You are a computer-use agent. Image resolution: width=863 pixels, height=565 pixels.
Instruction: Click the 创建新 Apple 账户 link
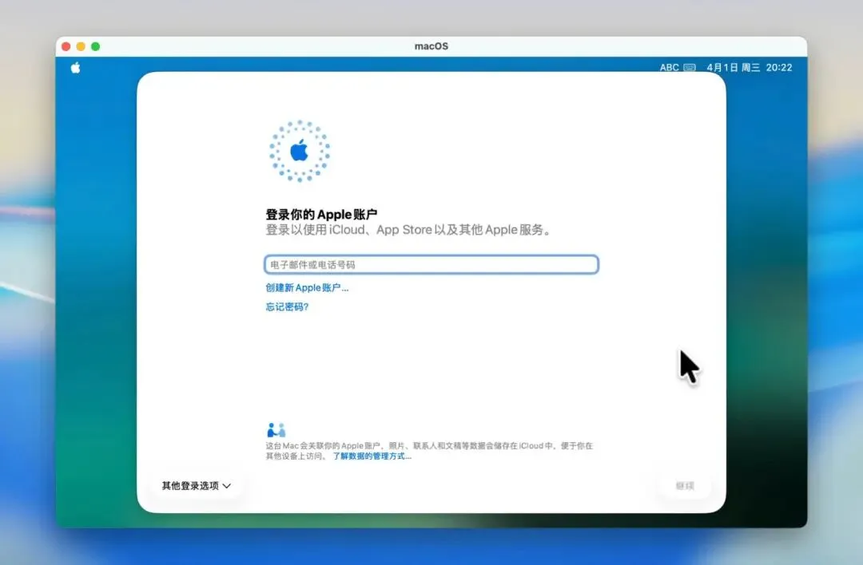pyautogui.click(x=307, y=287)
